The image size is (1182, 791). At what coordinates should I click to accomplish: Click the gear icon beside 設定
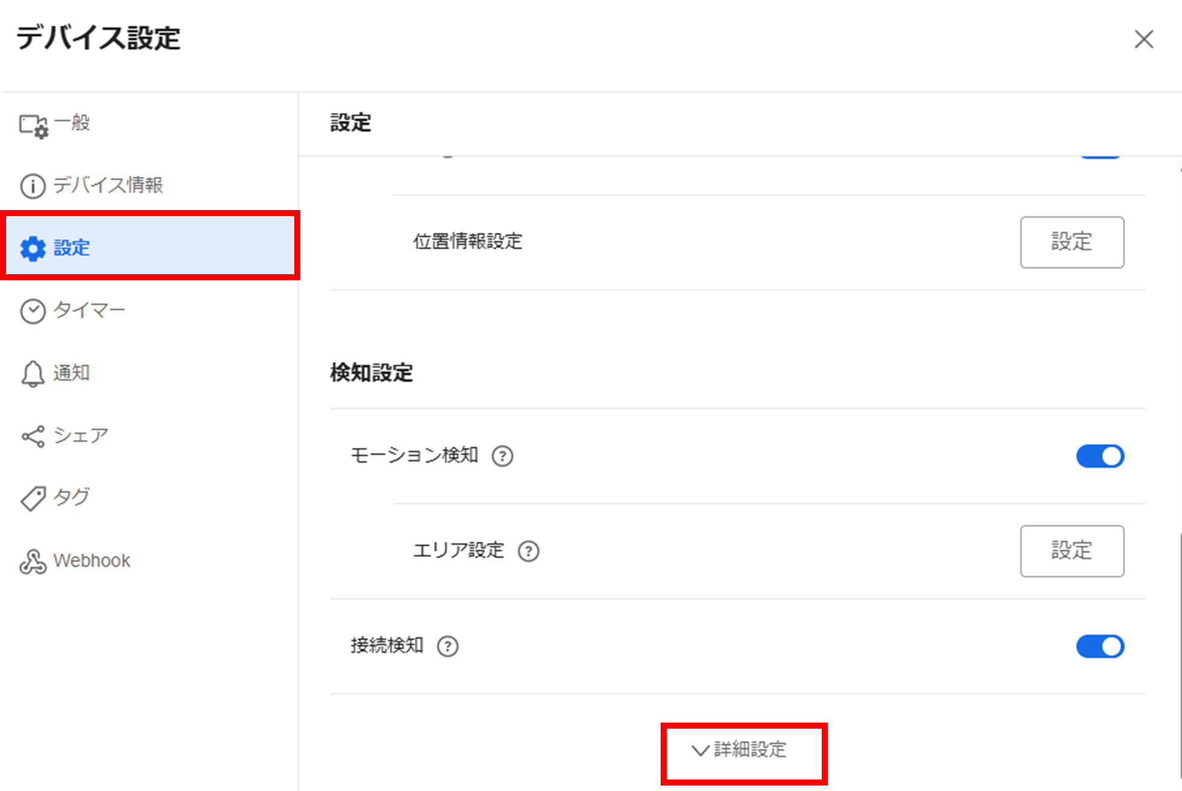tap(32, 248)
